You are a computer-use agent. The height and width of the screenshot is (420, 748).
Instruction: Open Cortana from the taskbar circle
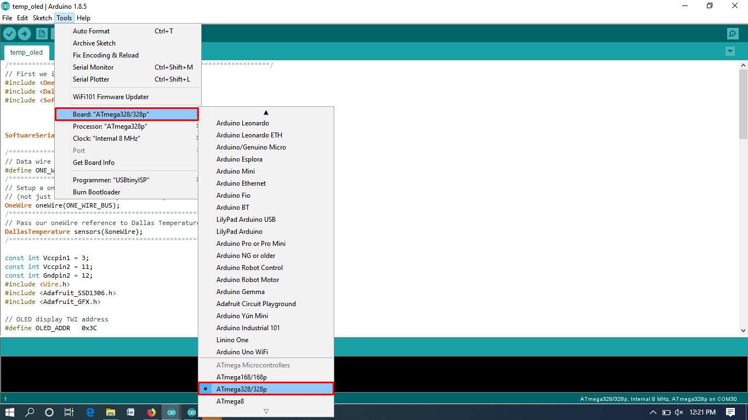[x=49, y=412]
